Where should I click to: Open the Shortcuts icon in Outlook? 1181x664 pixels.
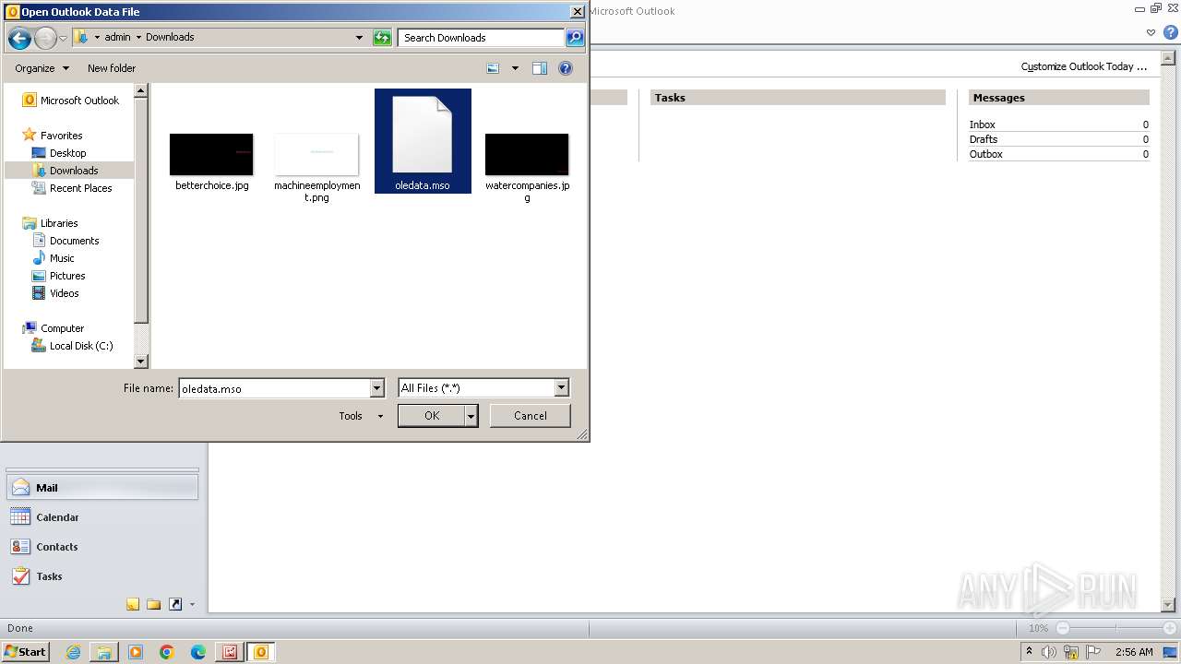[175, 605]
